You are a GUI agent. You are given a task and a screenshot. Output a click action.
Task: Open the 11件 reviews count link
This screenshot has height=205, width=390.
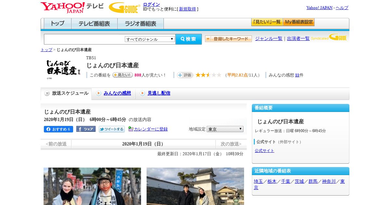click(x=297, y=75)
